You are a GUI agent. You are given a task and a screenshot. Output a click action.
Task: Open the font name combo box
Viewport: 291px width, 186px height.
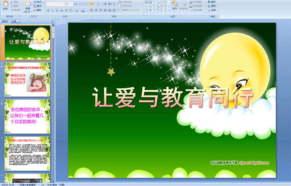pos(55,4)
